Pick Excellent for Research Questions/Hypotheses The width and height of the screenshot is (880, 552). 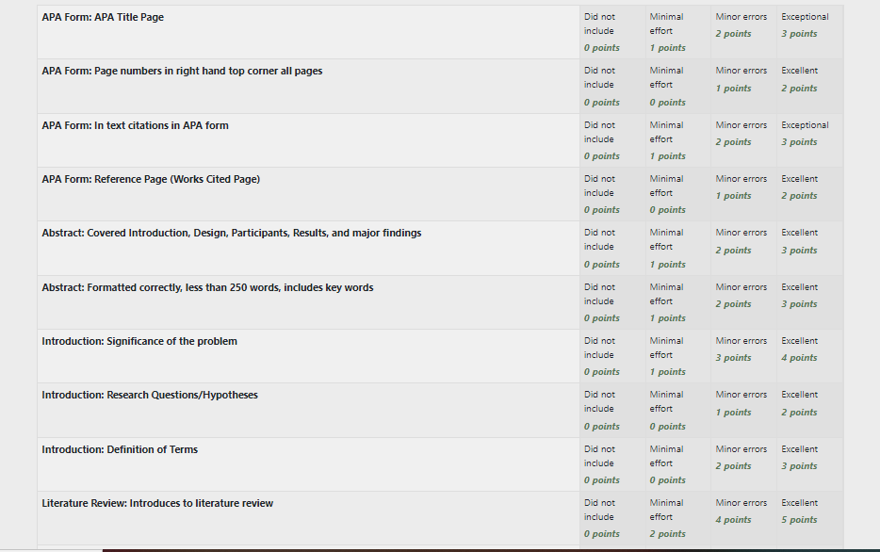(x=810, y=410)
